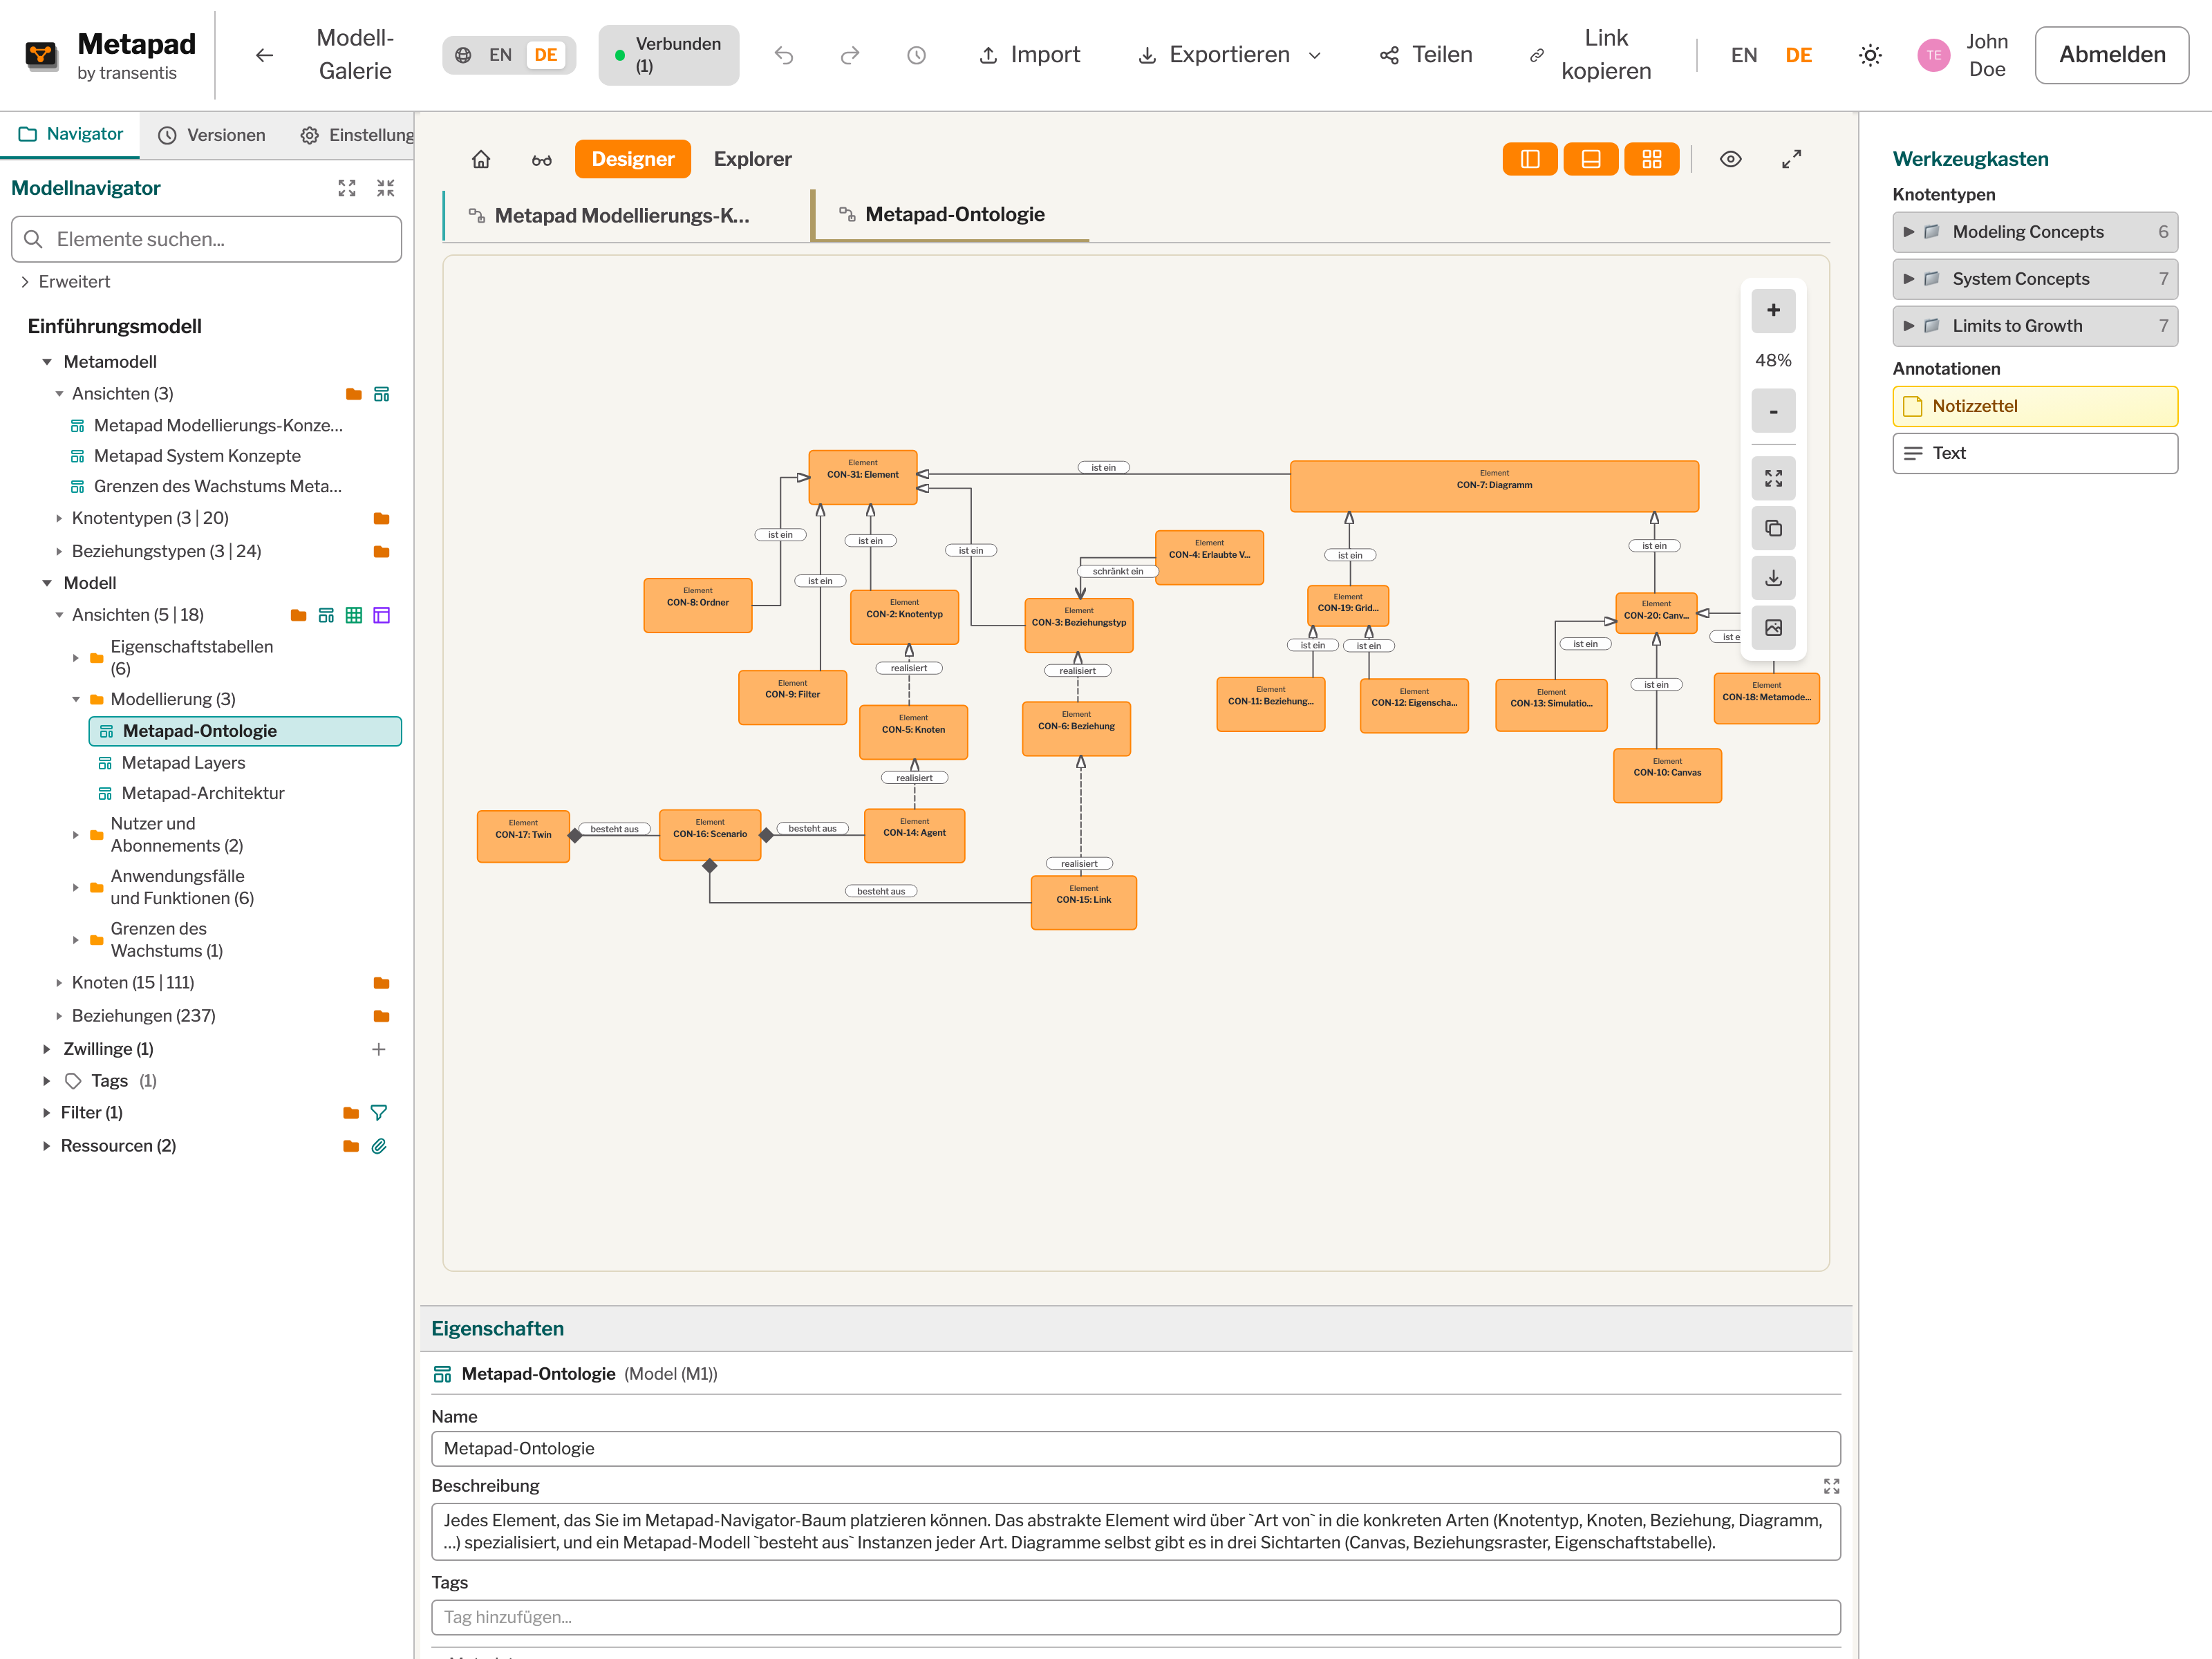
Task: Expand the Limits to Growth group
Action: (2035, 326)
